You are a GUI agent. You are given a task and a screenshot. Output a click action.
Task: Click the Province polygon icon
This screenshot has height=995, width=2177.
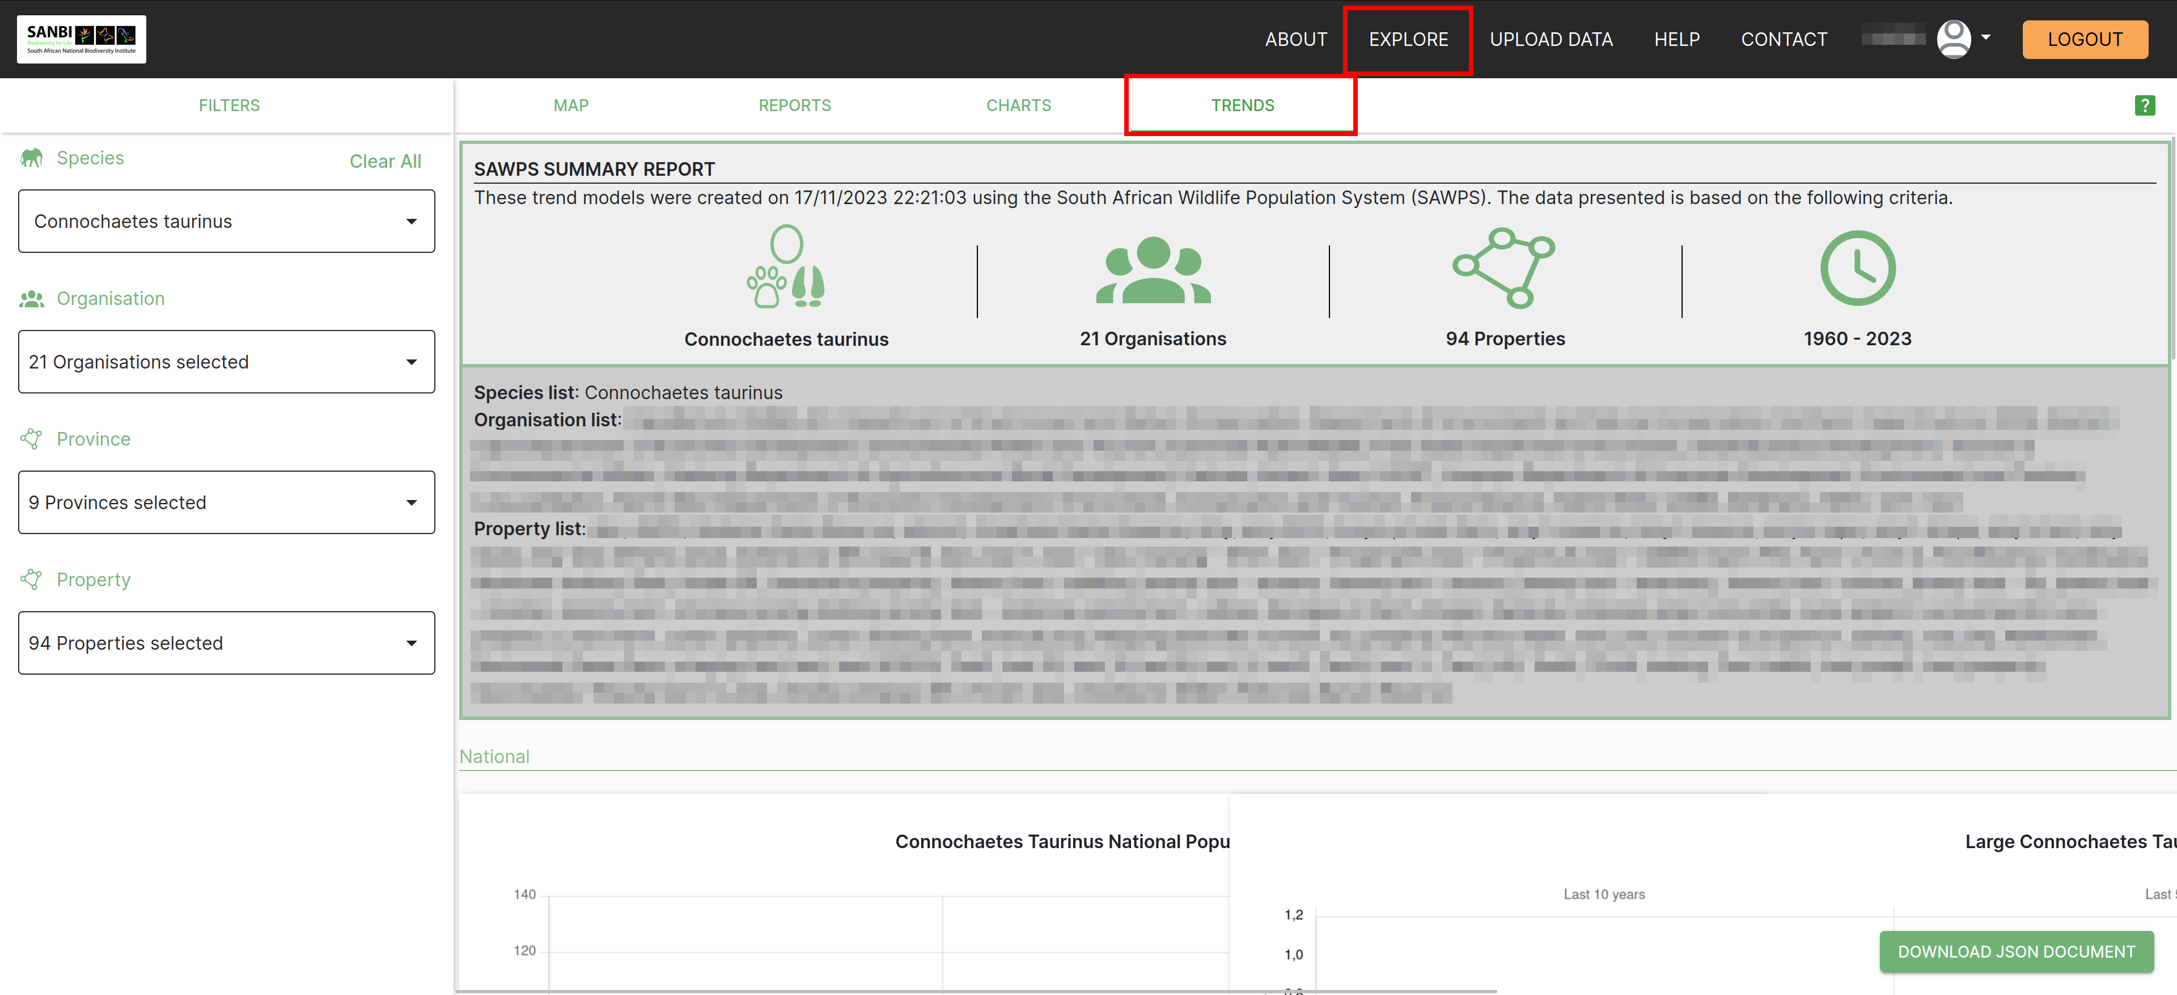31,439
